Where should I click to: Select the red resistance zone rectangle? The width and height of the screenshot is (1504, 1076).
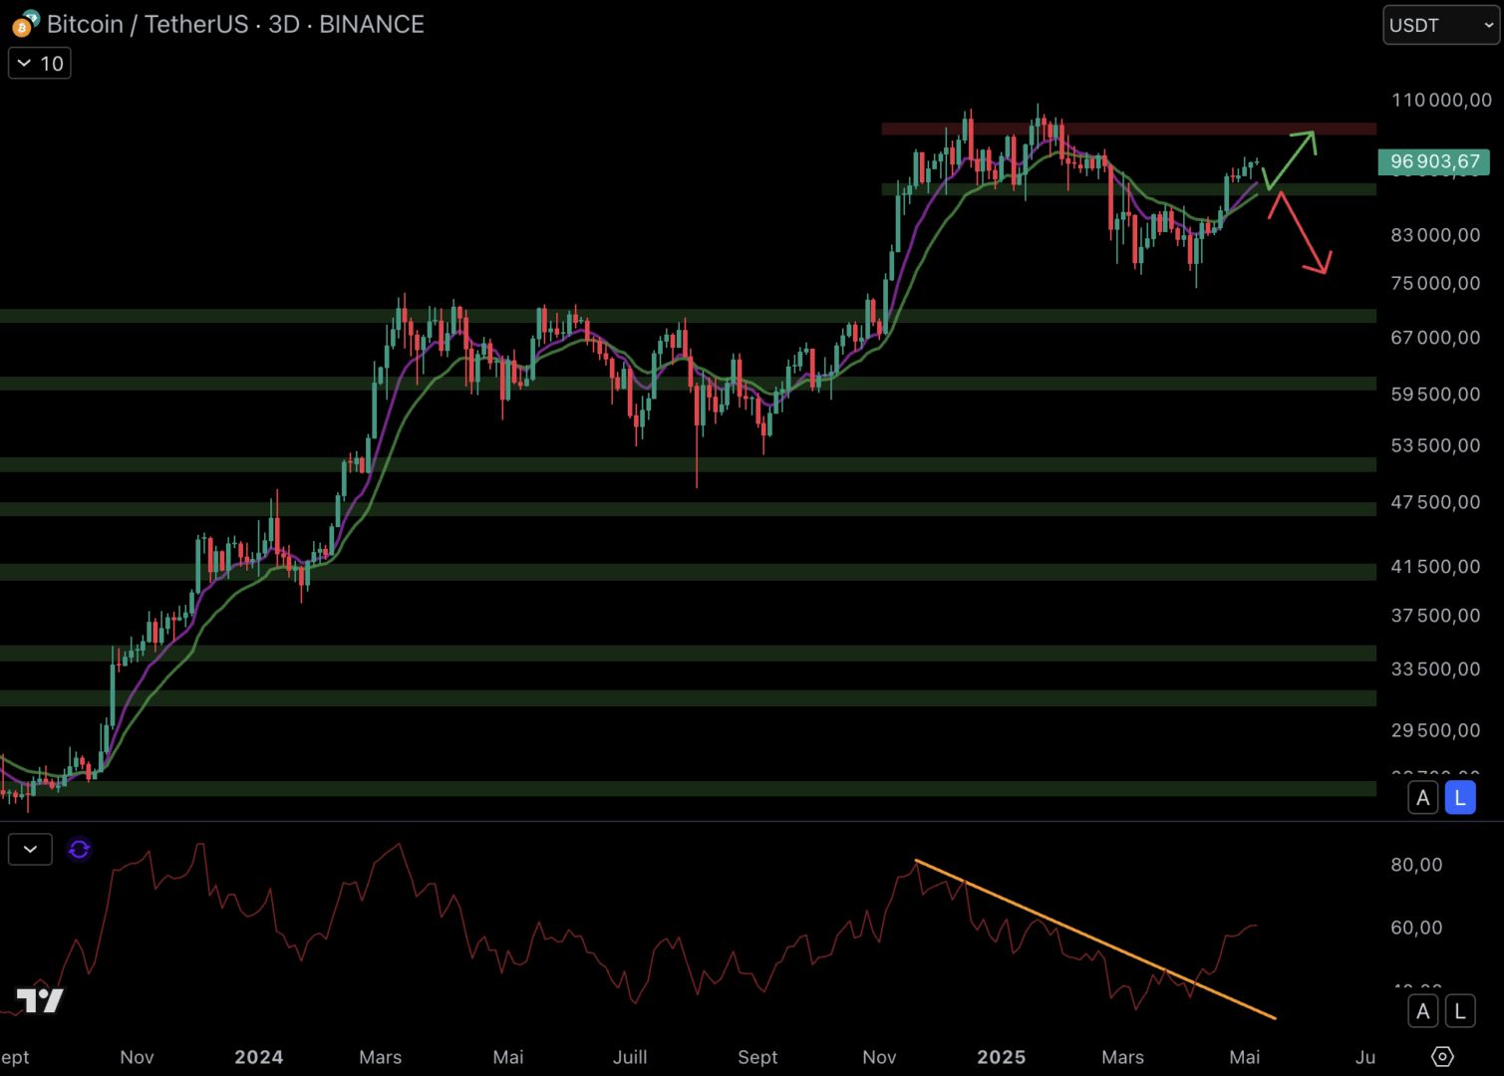click(1128, 129)
